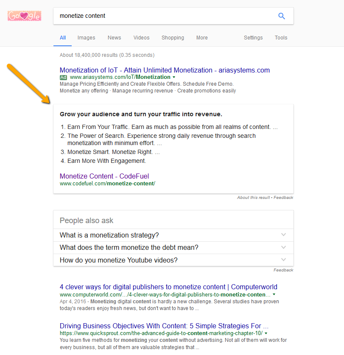Open the ariasystems ad URL dropdown arrow

click(174, 77)
